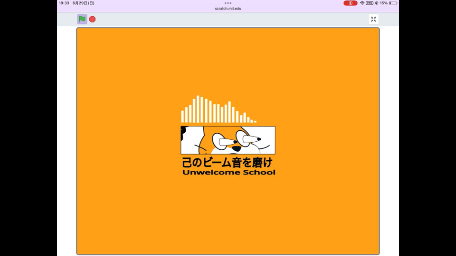Open the three-dot multitasking menu
Screen dimensions: 456x256
pos(228,3)
